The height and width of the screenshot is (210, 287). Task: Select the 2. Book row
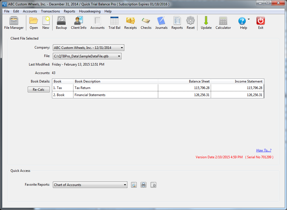[158, 95]
